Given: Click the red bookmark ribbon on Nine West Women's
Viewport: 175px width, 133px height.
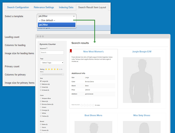Looking at the screenshot, I should tap(71, 51).
